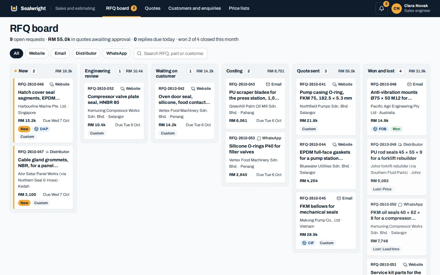This screenshot has height=275, width=440.
Task: Click the Website icon on RFQ-2610-044
Action: click(335, 145)
